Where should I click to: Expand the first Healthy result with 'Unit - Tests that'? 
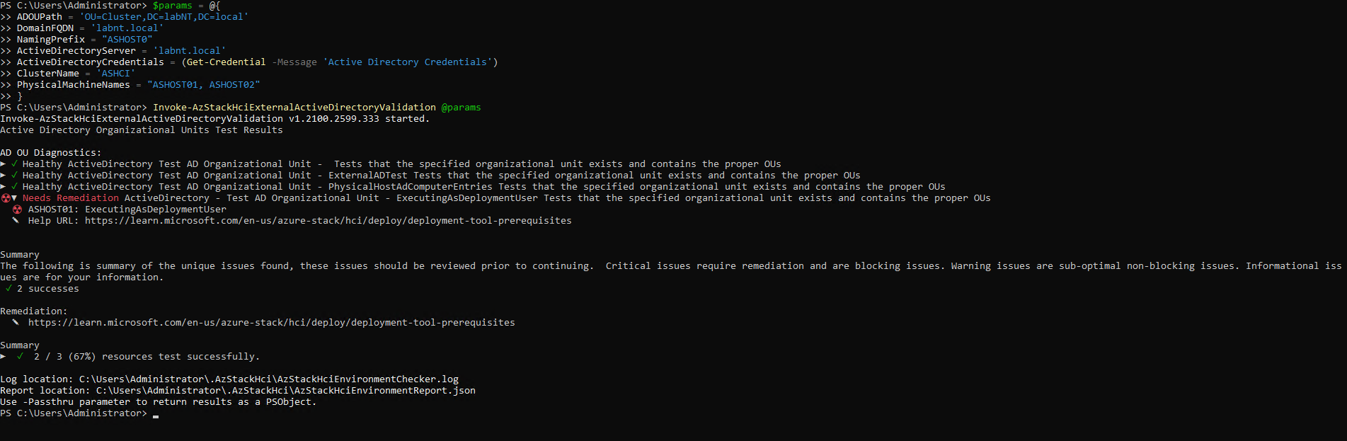coord(3,164)
